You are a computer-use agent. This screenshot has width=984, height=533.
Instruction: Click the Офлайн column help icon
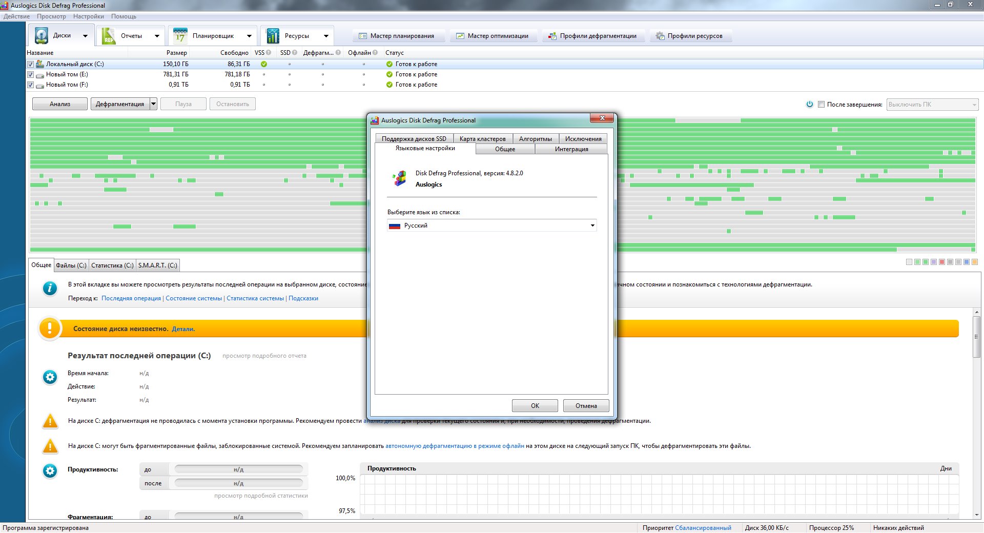click(375, 53)
